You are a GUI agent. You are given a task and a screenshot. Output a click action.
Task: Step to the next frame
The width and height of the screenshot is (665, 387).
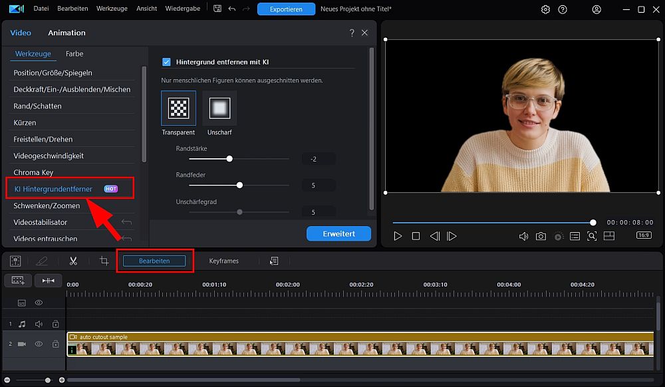[452, 236]
